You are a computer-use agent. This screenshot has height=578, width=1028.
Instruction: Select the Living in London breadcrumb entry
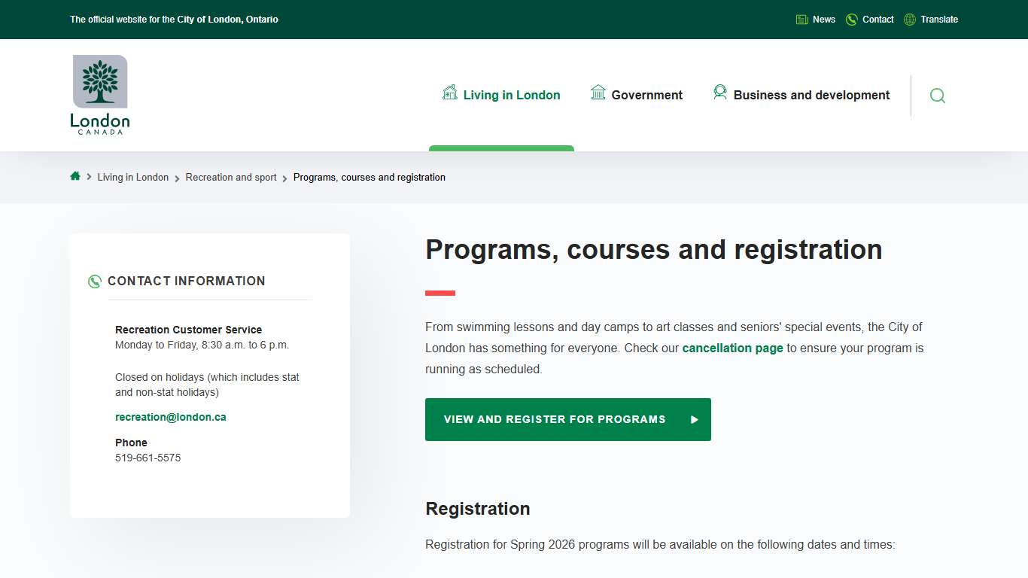133,177
